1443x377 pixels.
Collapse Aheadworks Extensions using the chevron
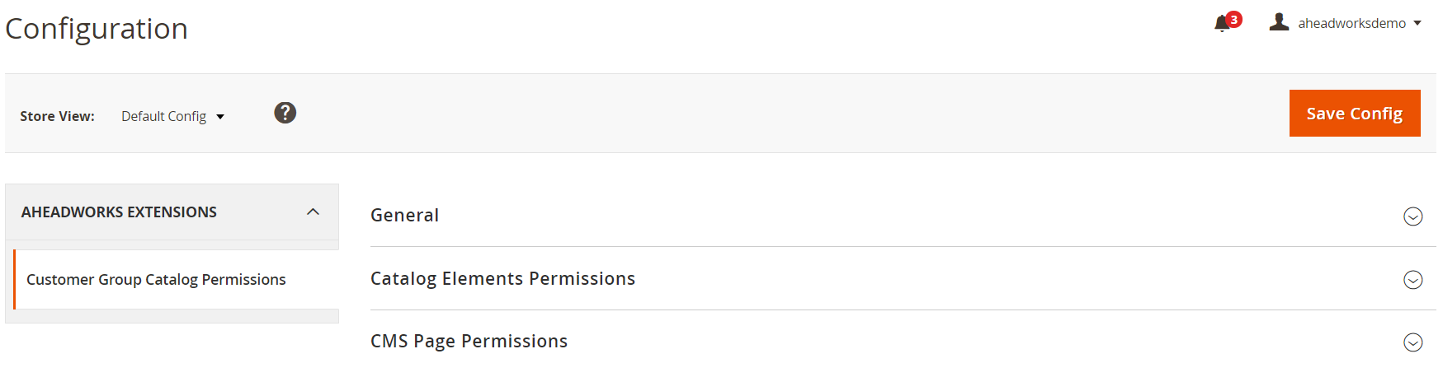point(313,212)
